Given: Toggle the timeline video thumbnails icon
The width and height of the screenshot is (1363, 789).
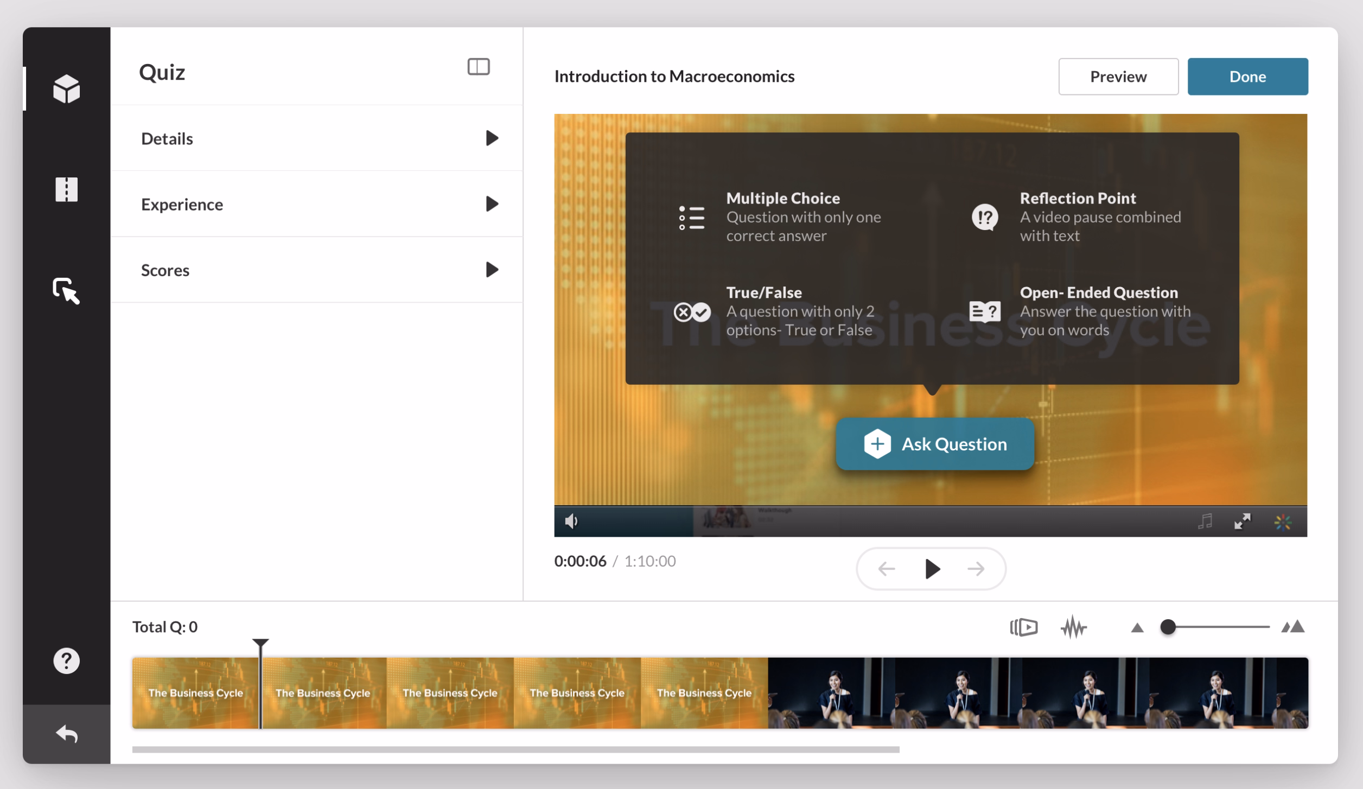Looking at the screenshot, I should point(1024,627).
